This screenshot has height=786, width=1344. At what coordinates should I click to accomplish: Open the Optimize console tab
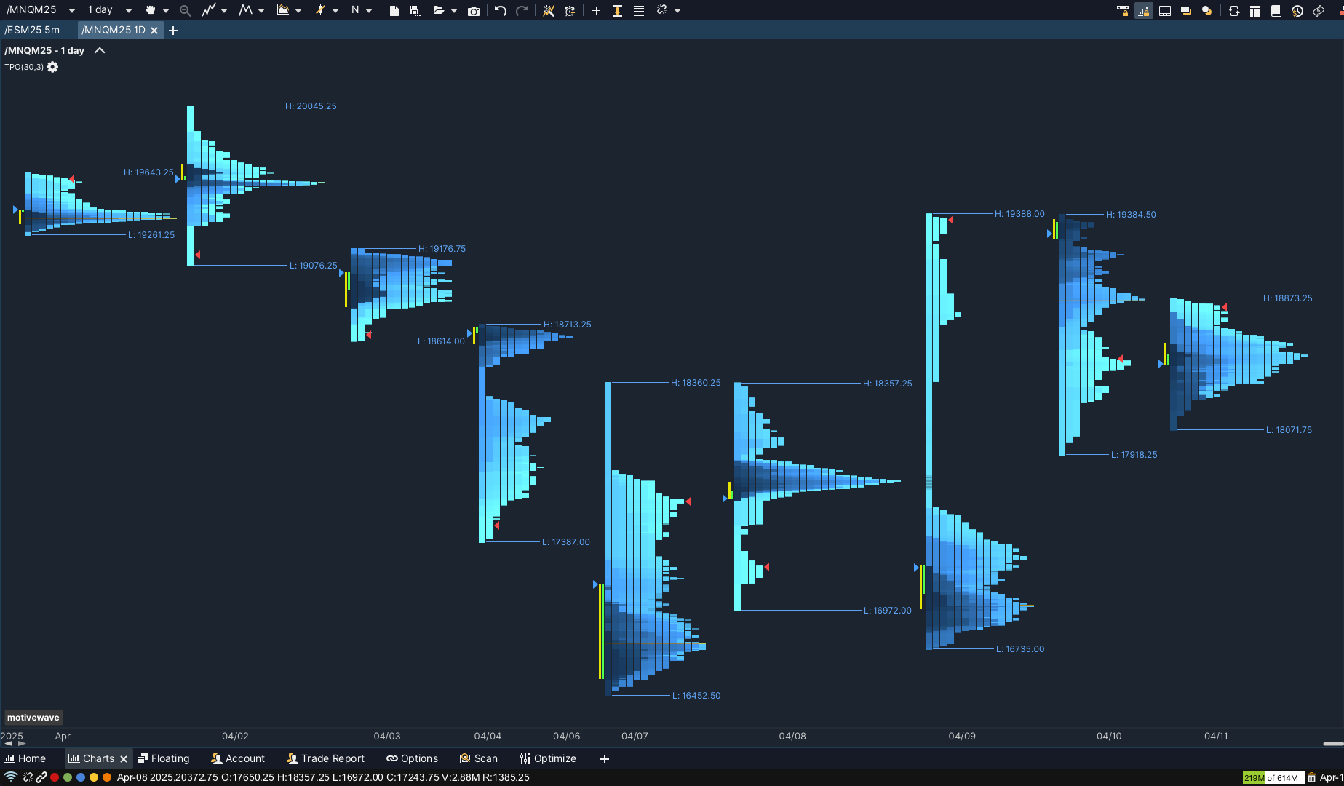tap(548, 758)
